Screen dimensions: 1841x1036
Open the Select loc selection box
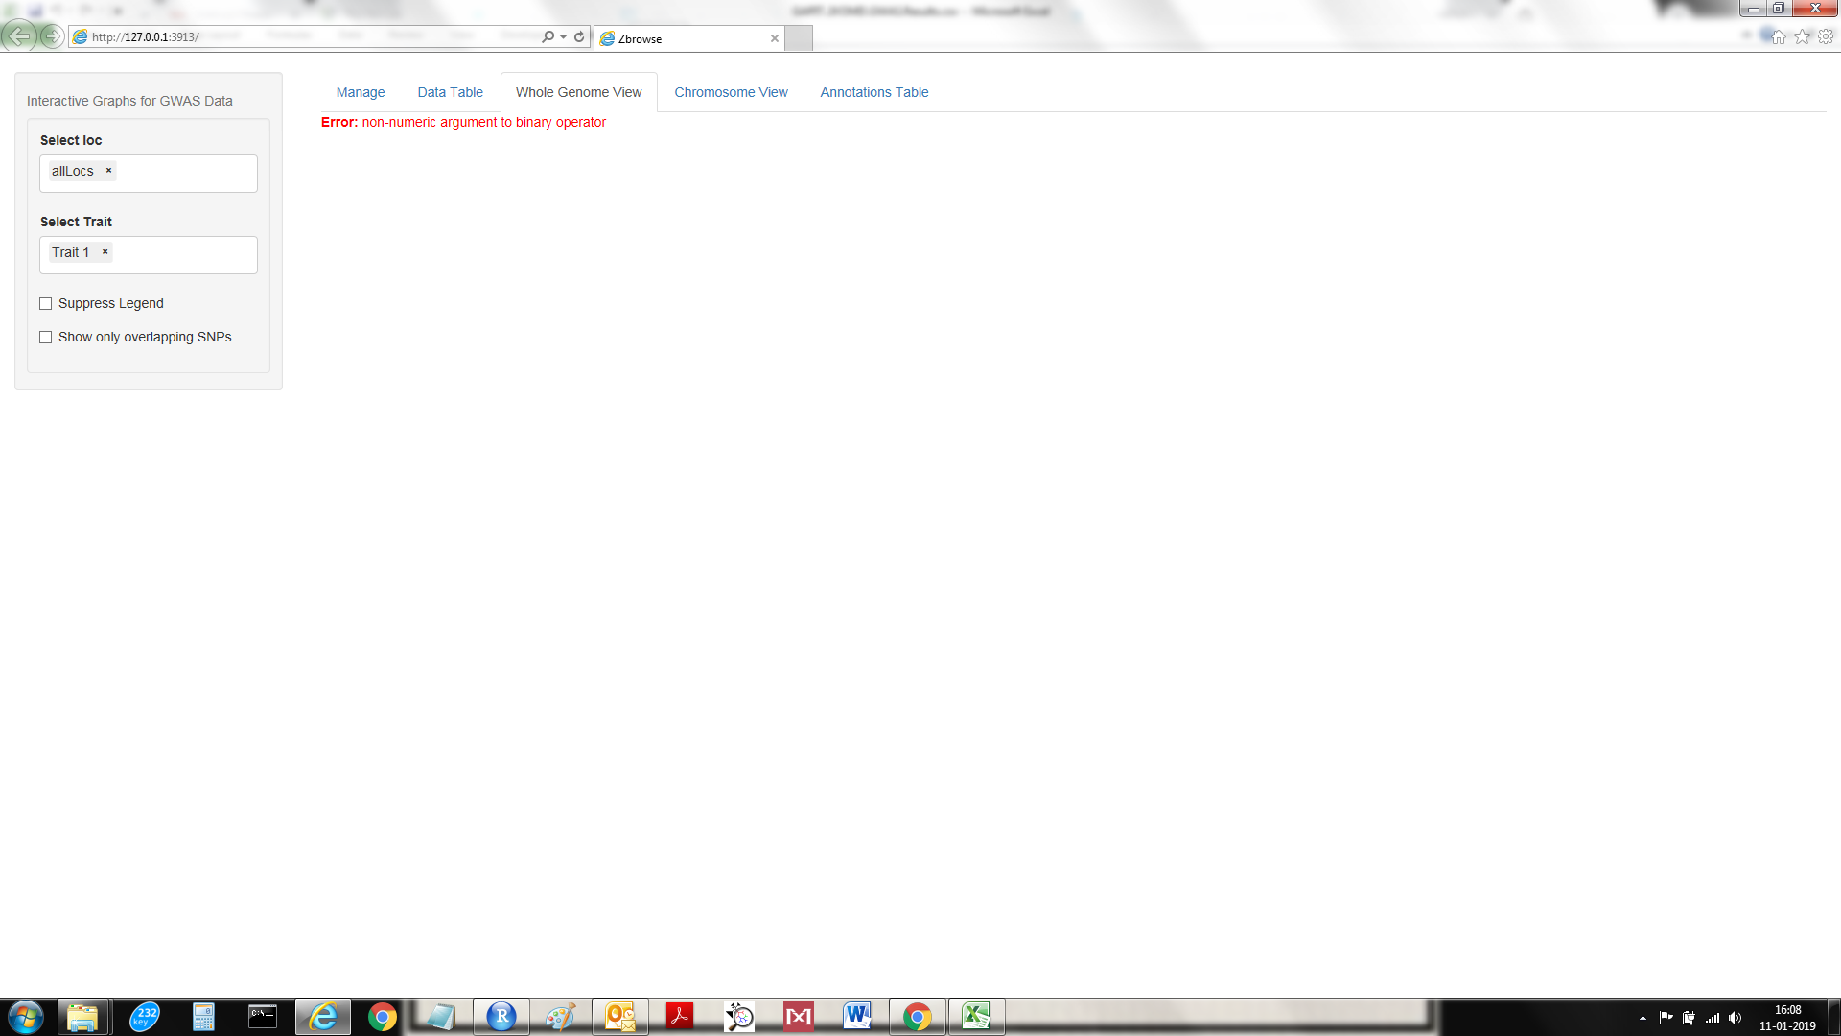point(187,174)
